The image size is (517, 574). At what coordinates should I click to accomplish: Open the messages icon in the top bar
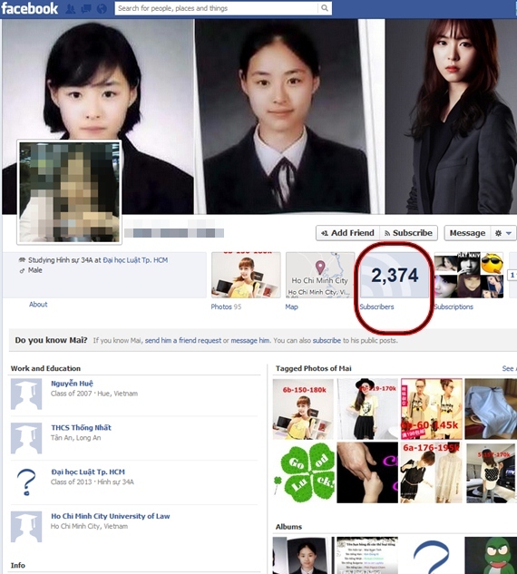click(x=86, y=9)
